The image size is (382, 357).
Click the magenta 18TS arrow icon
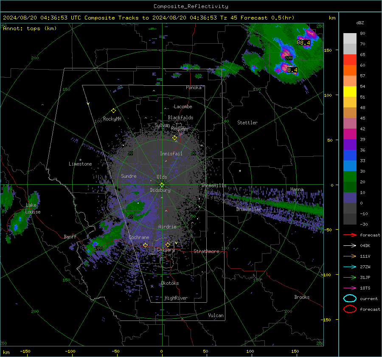350,288
